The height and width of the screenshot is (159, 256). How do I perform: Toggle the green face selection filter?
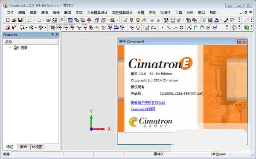59,28
